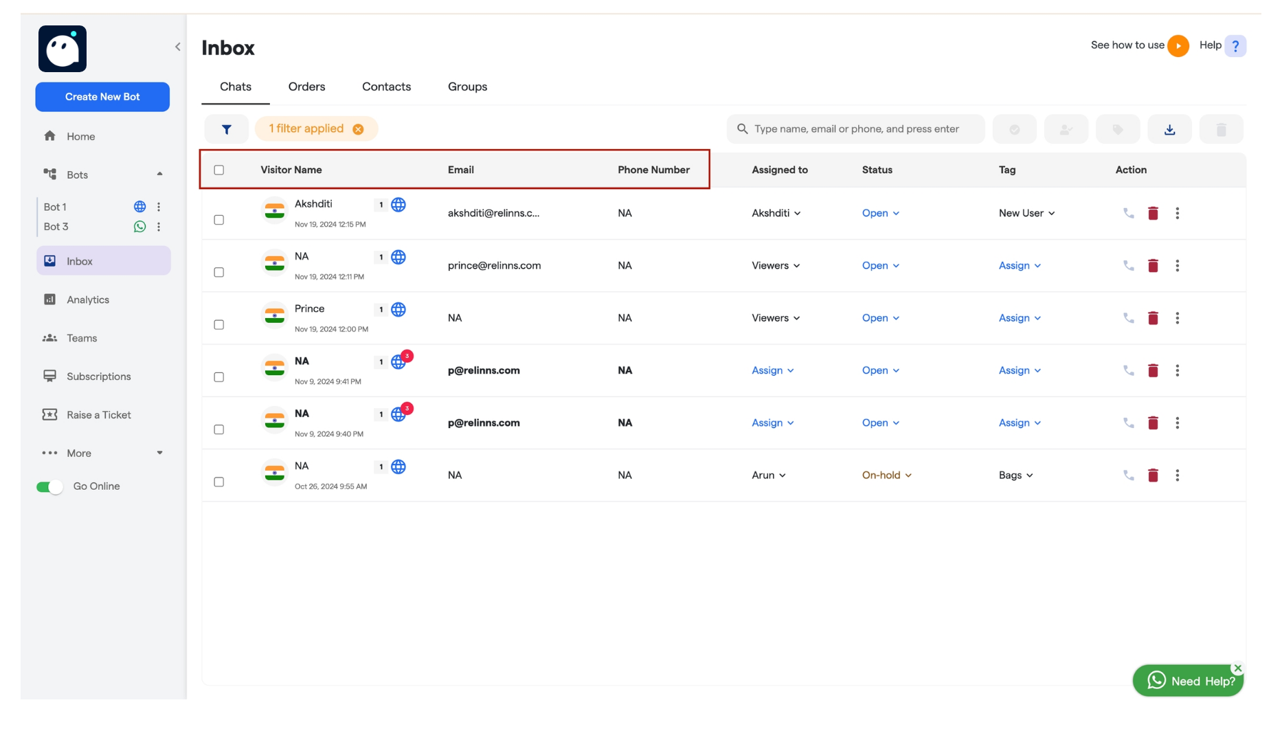The width and height of the screenshot is (1282, 742).
Task: Switch to the Orders tab
Action: 306,87
